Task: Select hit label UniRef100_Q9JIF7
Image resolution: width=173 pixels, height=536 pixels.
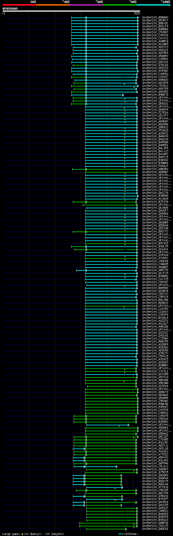Action: pos(155,115)
